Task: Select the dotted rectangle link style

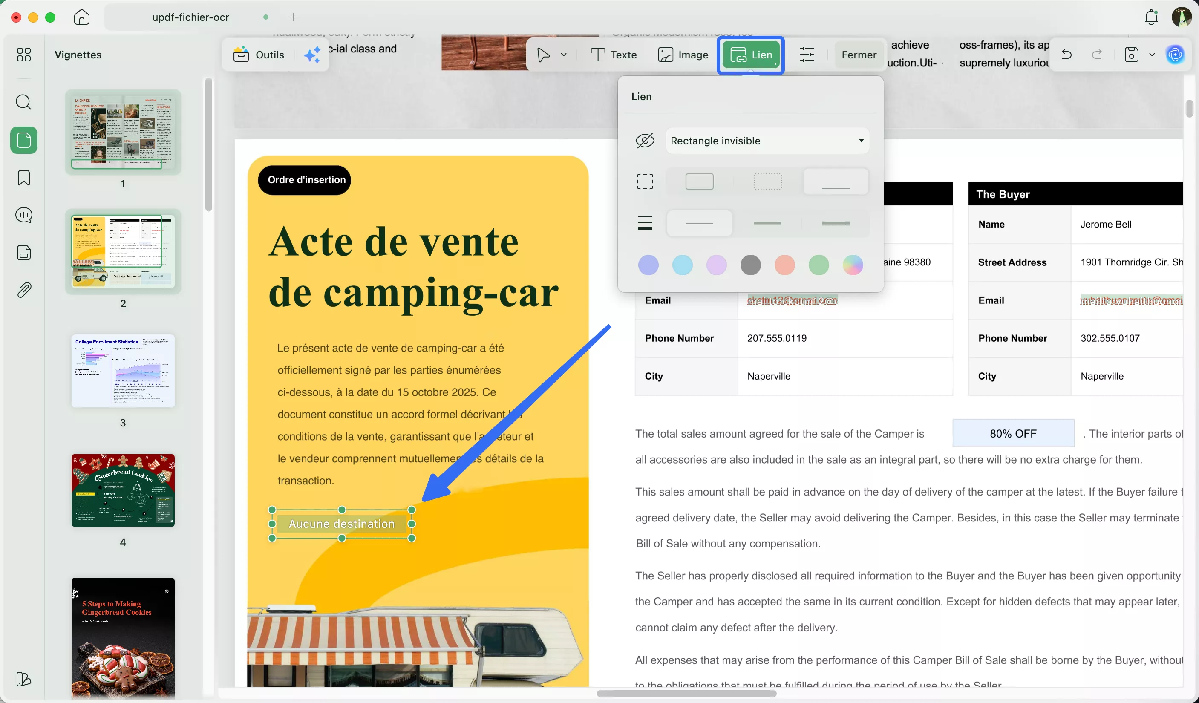Action: tap(767, 181)
